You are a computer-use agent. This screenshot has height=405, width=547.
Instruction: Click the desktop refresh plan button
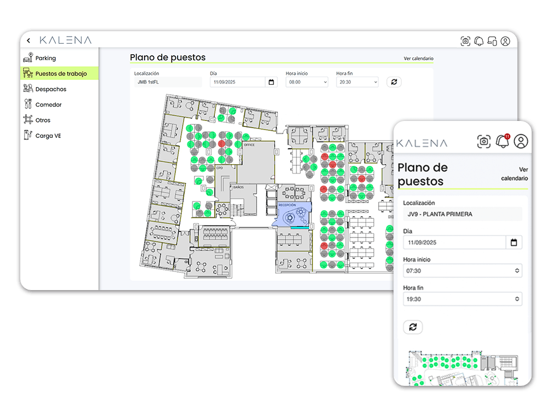pos(394,82)
